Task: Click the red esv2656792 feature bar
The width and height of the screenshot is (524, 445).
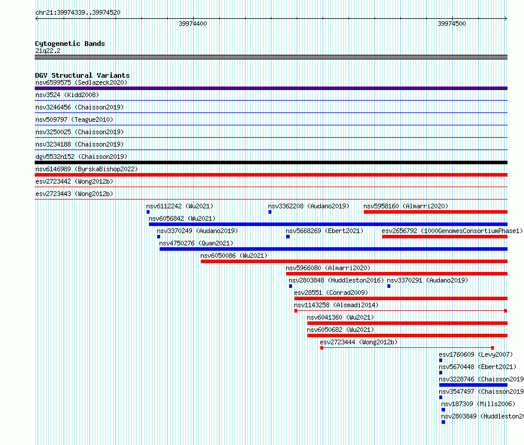Action: click(445, 237)
